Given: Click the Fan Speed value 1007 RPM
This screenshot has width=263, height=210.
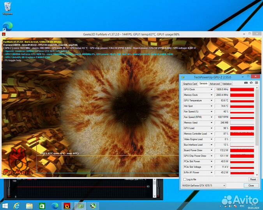Looking at the screenshot, I should coord(223,117).
